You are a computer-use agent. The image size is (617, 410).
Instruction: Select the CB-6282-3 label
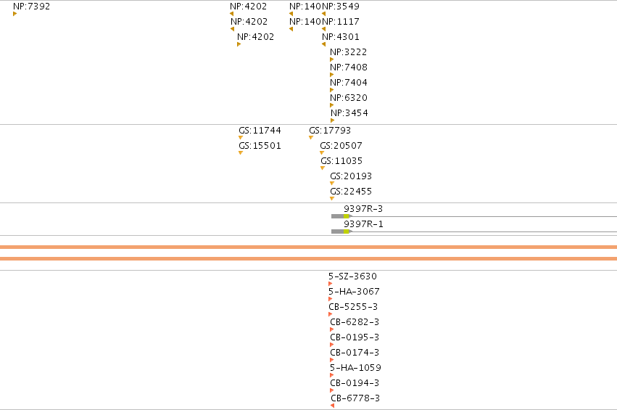[x=355, y=322]
